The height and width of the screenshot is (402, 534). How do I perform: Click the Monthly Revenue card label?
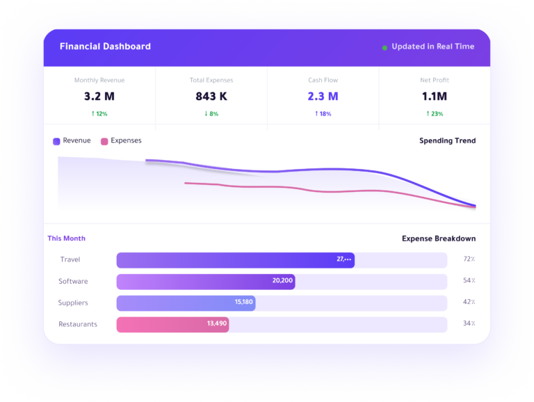click(99, 81)
